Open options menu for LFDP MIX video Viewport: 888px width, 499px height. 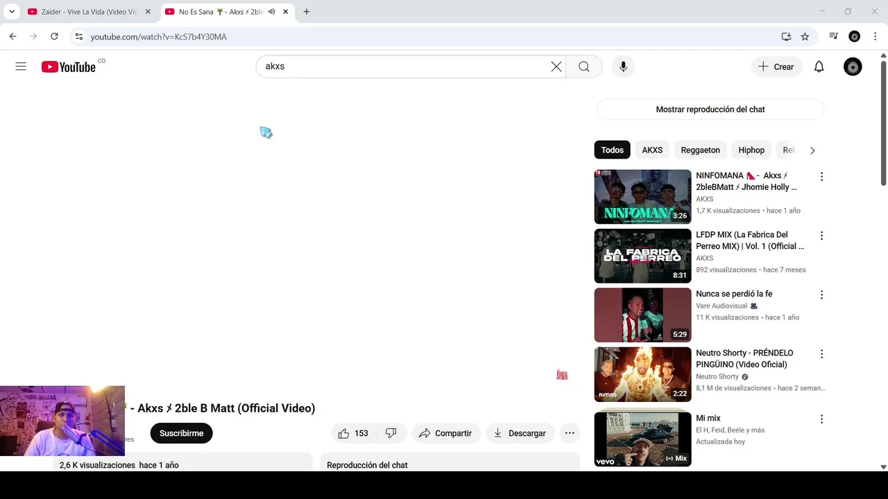pyautogui.click(x=821, y=236)
